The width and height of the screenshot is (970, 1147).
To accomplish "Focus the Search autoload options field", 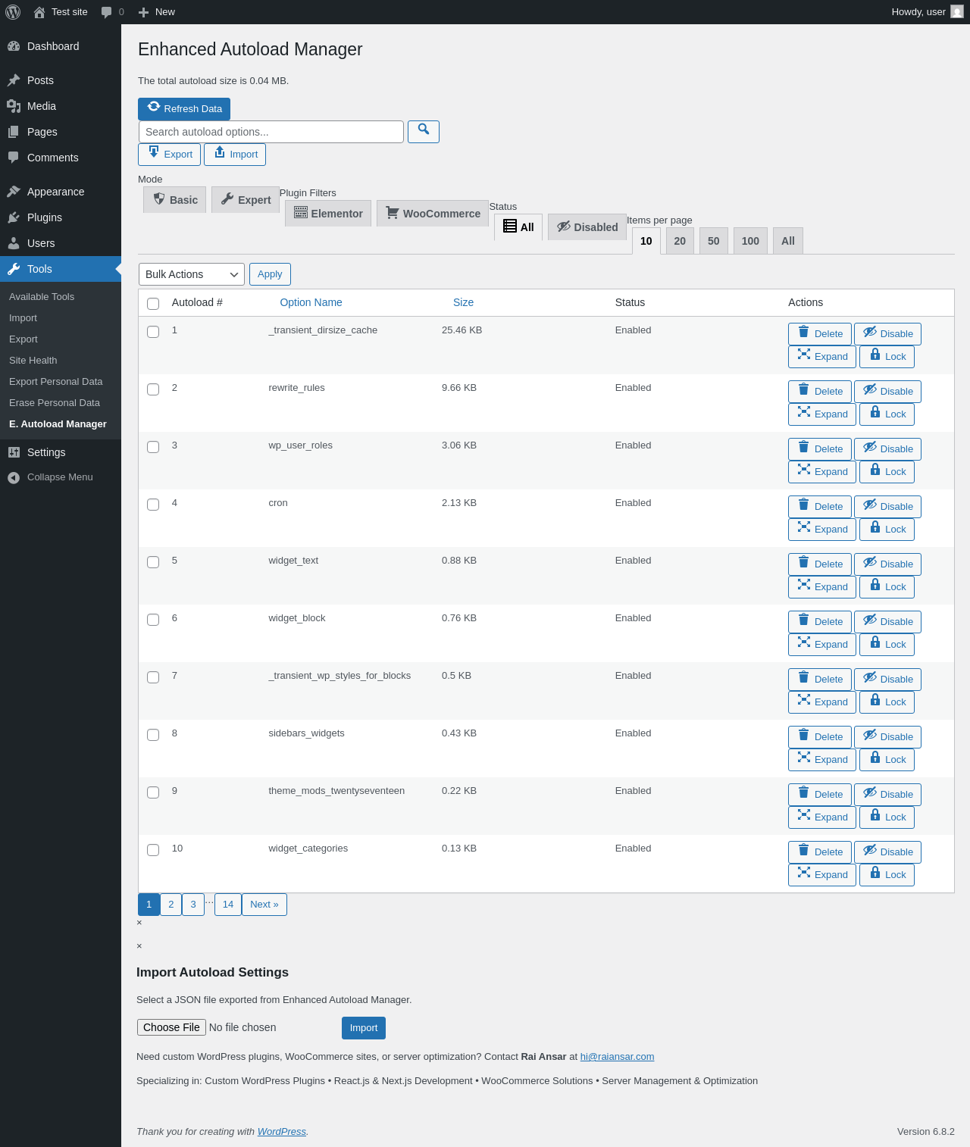I will pyautogui.click(x=271, y=132).
